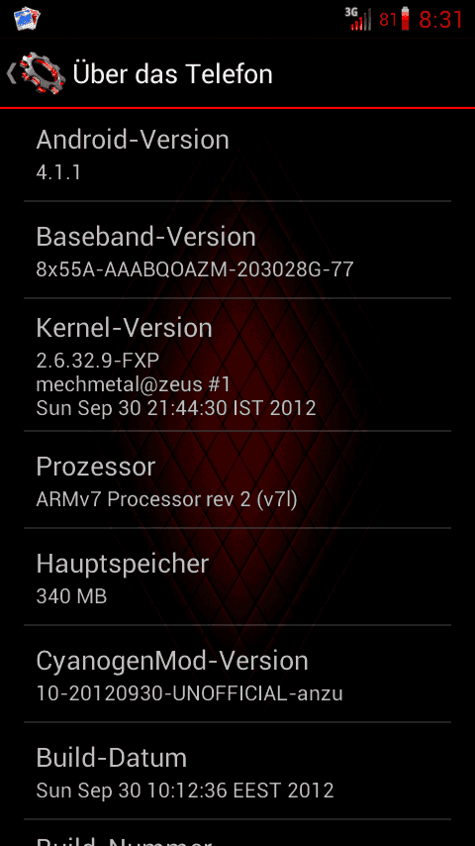Tap the Über das Telefon title
Viewport: 475px width, 846px height.
pos(172,74)
